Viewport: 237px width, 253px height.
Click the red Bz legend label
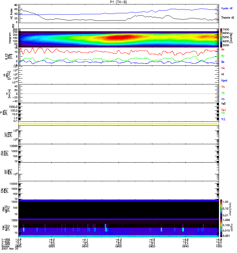(x=223, y=49)
